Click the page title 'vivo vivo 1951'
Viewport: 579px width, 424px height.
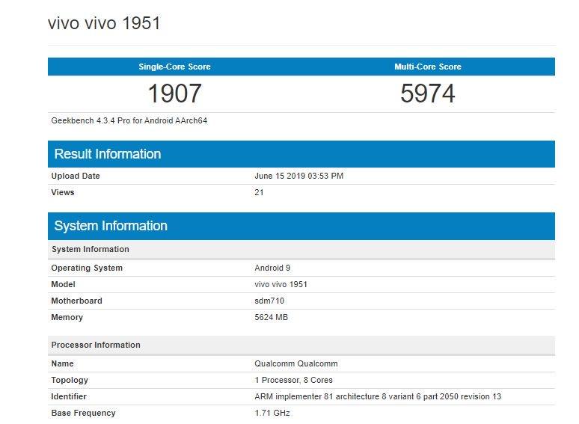[x=104, y=23]
